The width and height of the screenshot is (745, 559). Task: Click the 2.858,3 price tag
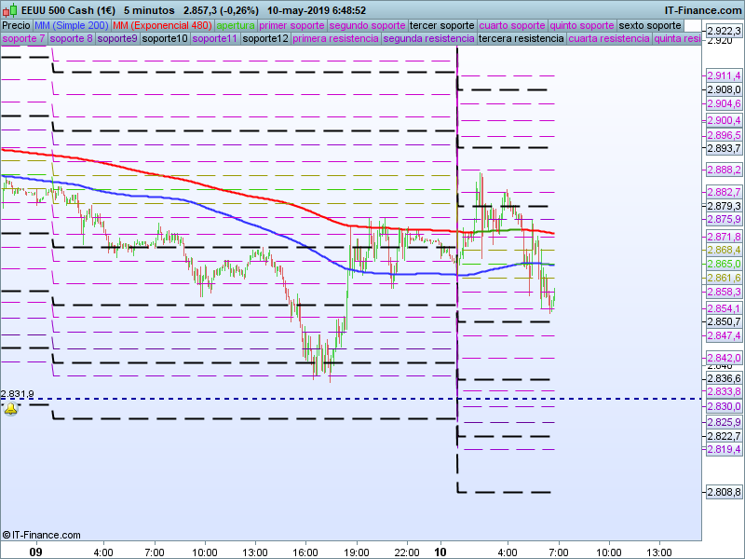(724, 292)
